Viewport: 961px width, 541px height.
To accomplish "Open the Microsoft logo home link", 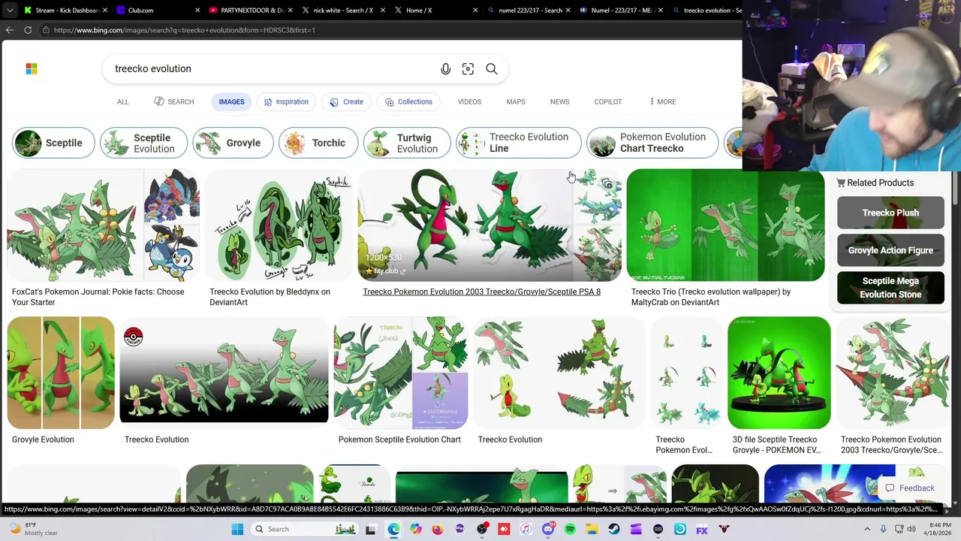I will [32, 68].
